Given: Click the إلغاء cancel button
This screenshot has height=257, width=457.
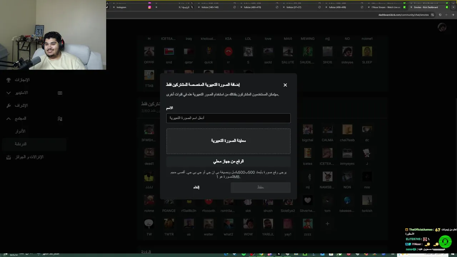Looking at the screenshot, I should pos(196,187).
